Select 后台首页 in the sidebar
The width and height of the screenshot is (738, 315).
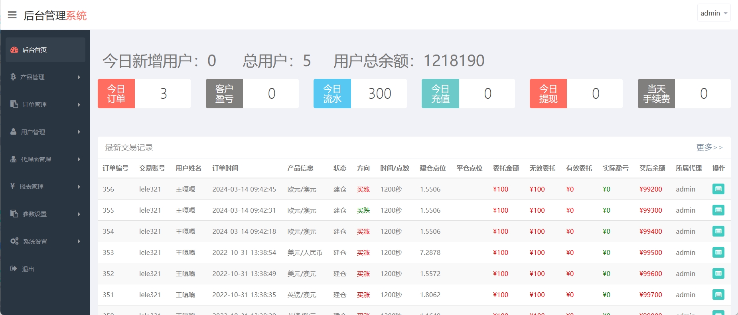point(35,50)
